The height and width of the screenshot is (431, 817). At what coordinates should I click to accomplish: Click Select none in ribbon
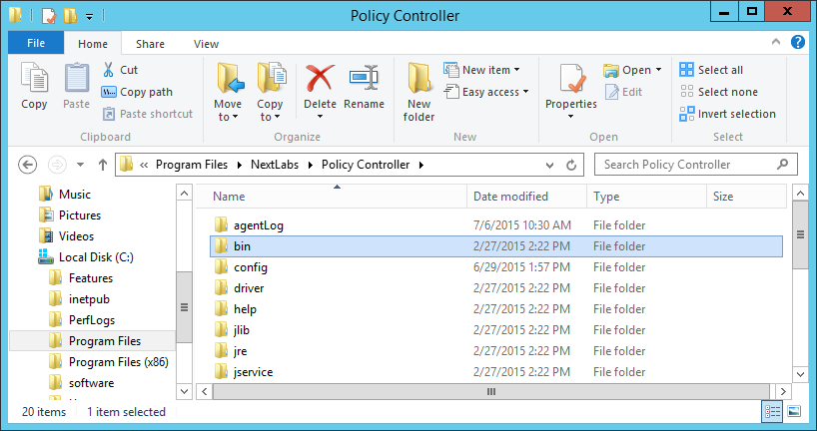(x=719, y=92)
